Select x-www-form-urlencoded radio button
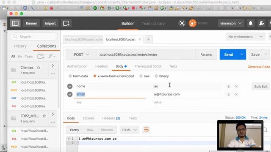 tap(95, 76)
